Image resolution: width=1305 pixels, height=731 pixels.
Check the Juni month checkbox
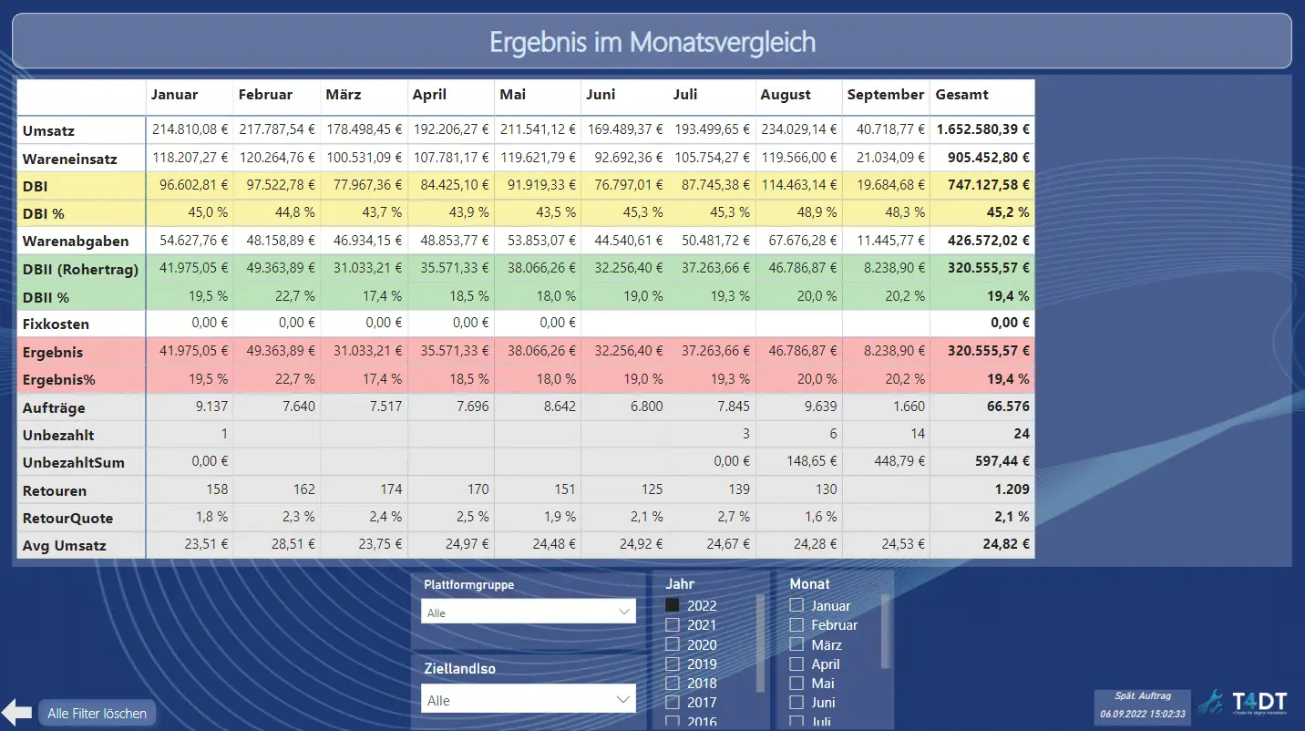(796, 702)
